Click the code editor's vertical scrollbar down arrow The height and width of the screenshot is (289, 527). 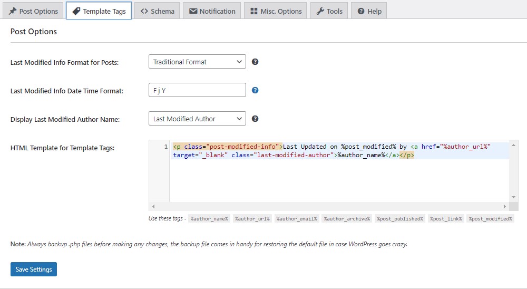tap(513, 197)
